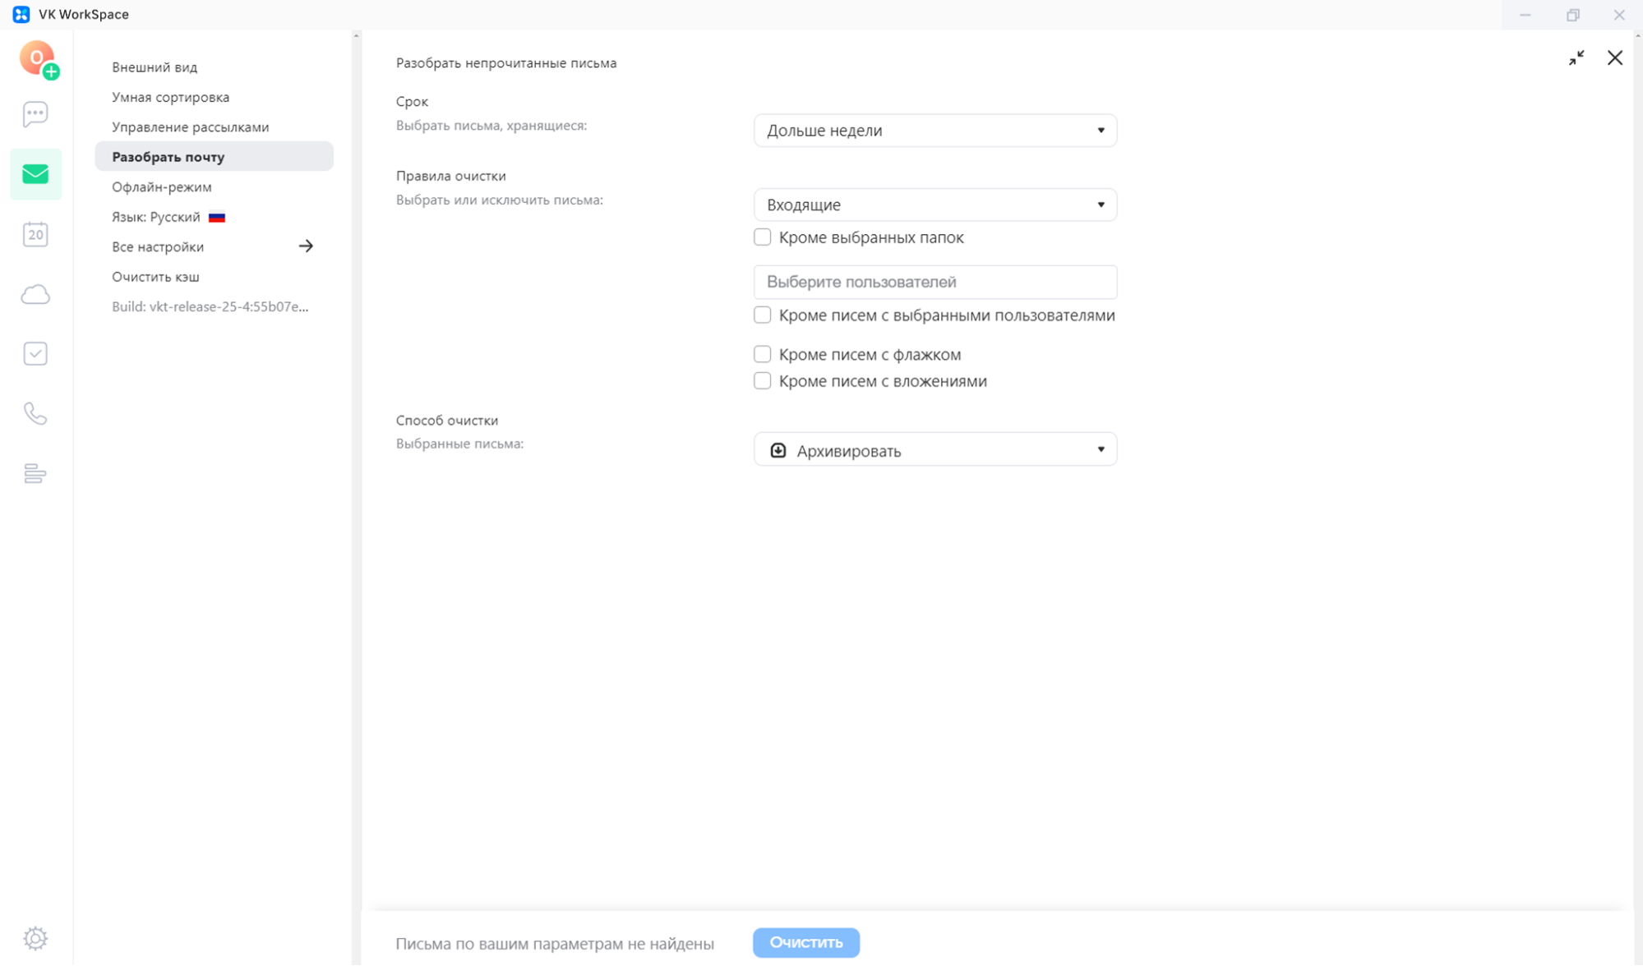Check 'Кроме писем с флажком' option
The image size is (1643, 966).
click(762, 354)
